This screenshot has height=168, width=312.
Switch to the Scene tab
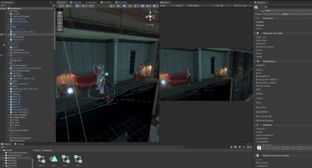tap(62, 2)
